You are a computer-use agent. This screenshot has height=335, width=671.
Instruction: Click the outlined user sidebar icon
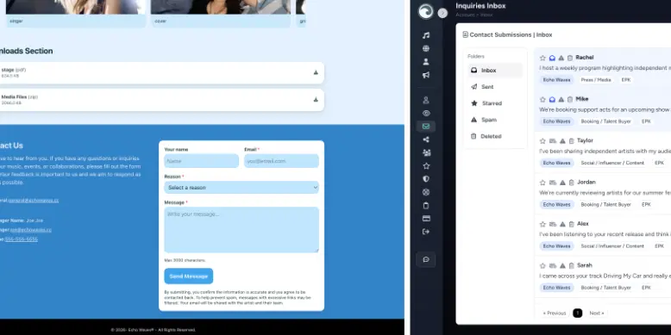point(426,100)
